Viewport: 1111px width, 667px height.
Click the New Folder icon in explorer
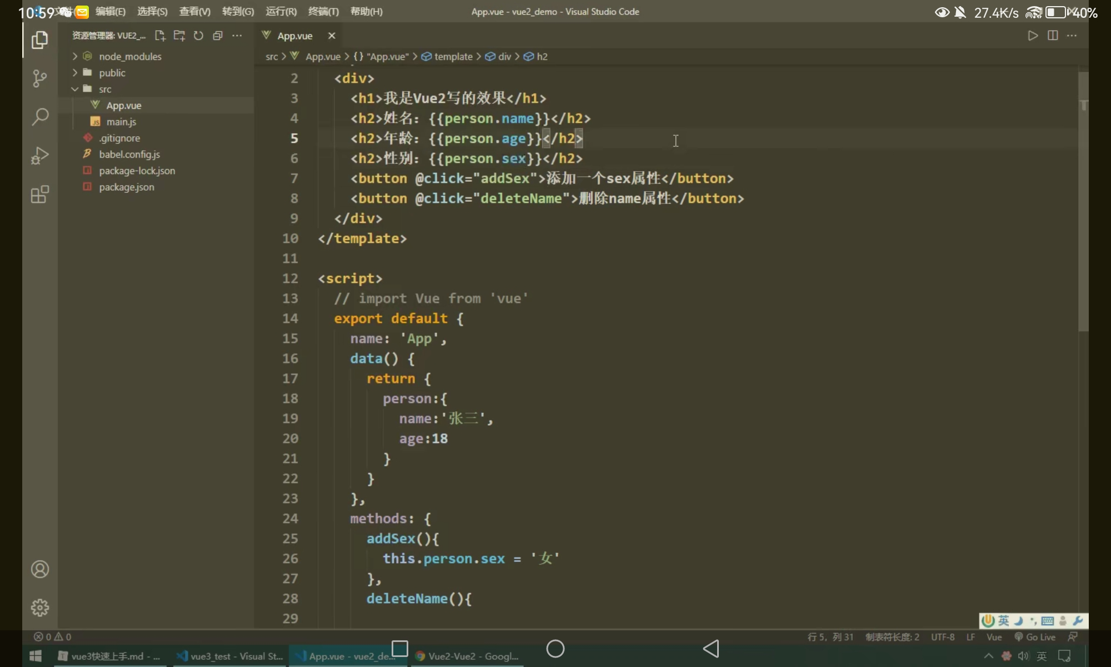(179, 36)
